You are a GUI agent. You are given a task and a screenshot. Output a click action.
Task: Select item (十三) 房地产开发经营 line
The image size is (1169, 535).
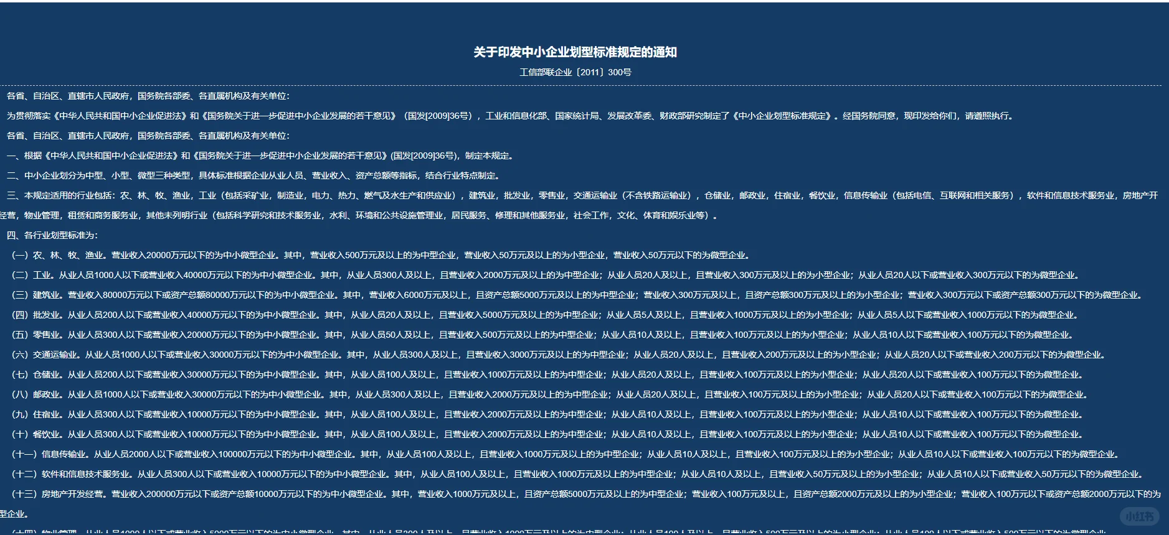tap(581, 504)
